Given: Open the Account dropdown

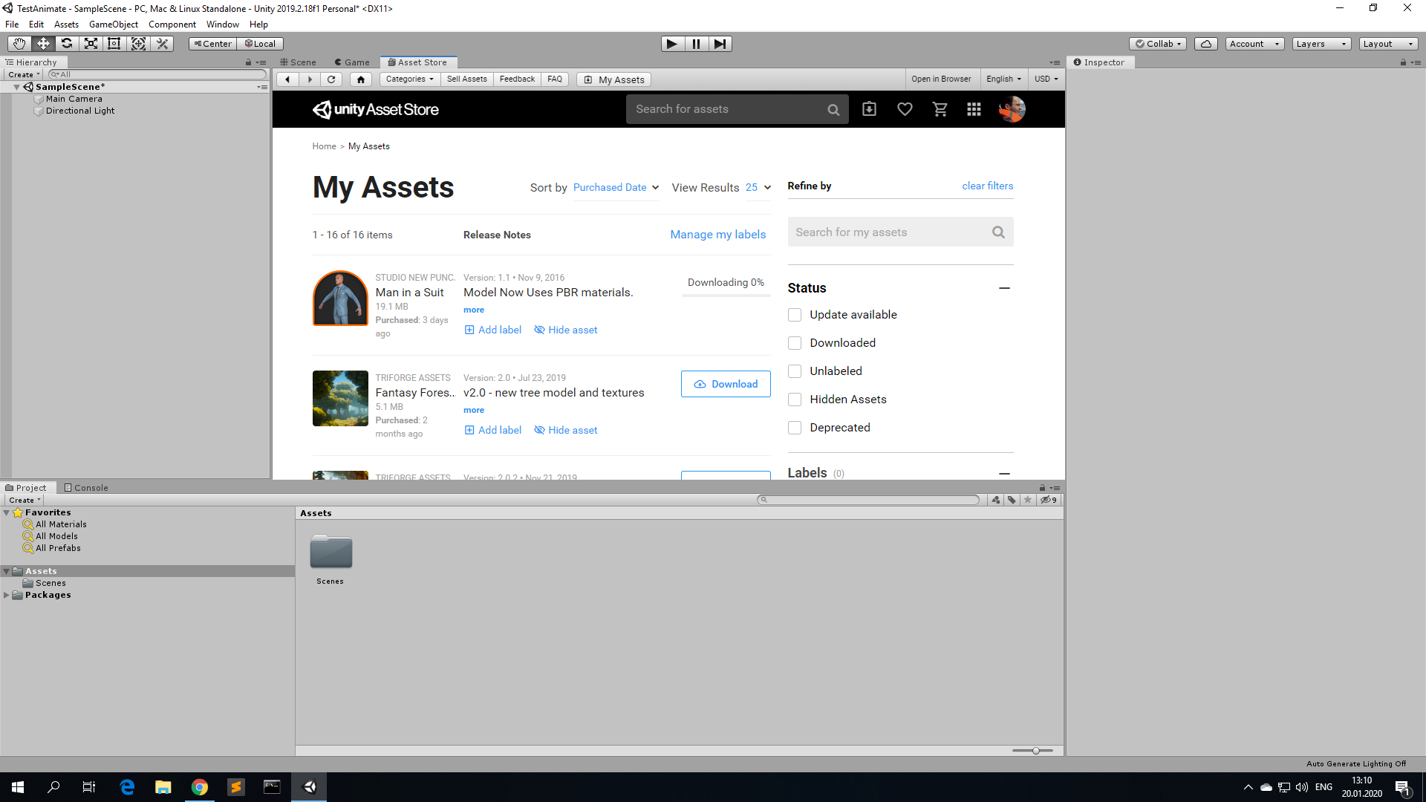Looking at the screenshot, I should [x=1254, y=44].
